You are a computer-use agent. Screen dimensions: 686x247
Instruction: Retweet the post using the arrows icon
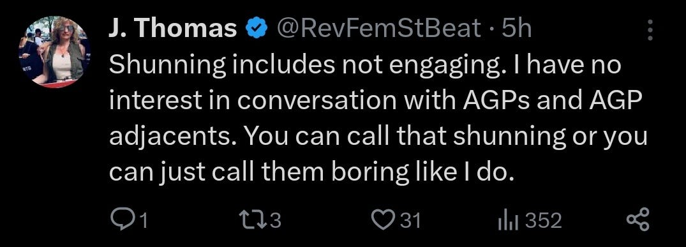tap(255, 220)
